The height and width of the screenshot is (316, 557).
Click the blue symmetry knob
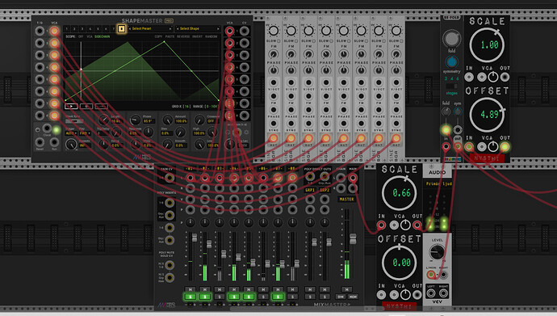pyautogui.click(x=451, y=62)
